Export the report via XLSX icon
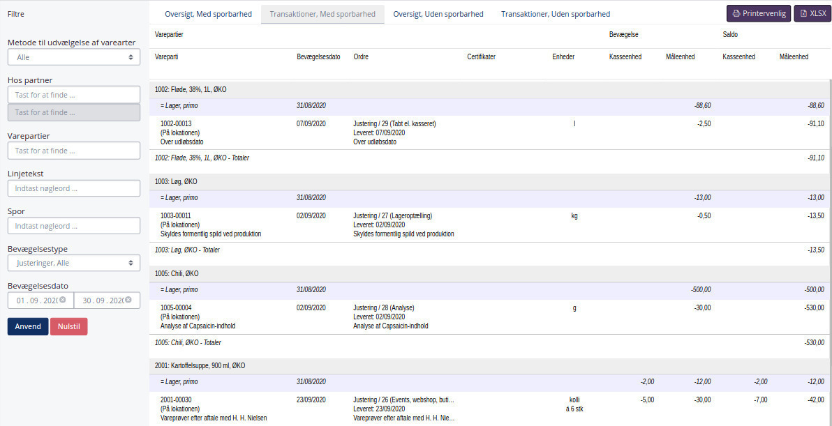Image resolution: width=832 pixels, height=426 pixels. point(812,13)
